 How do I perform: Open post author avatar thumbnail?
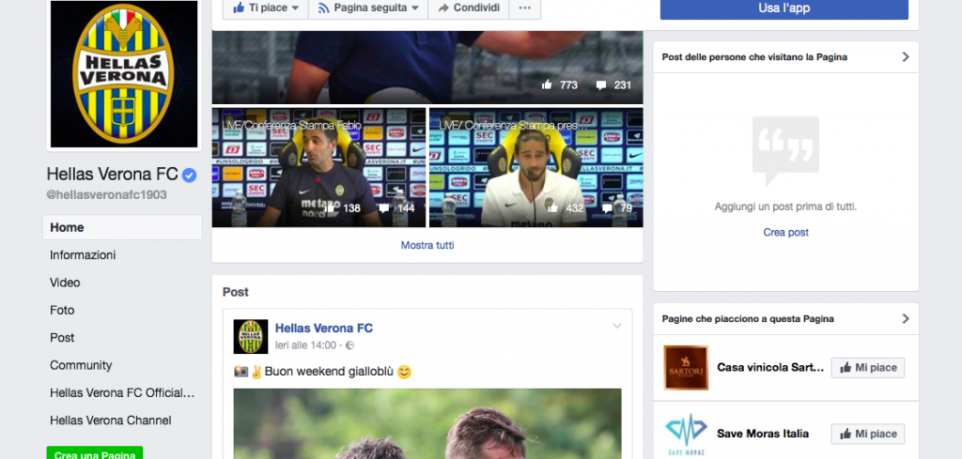click(251, 336)
